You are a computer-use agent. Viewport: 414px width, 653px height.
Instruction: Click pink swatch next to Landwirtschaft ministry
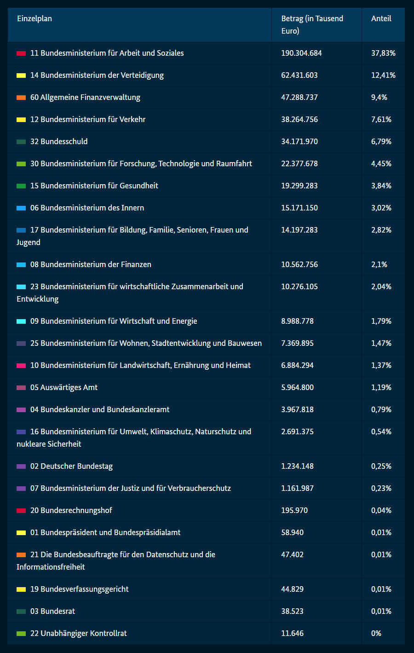pos(21,366)
